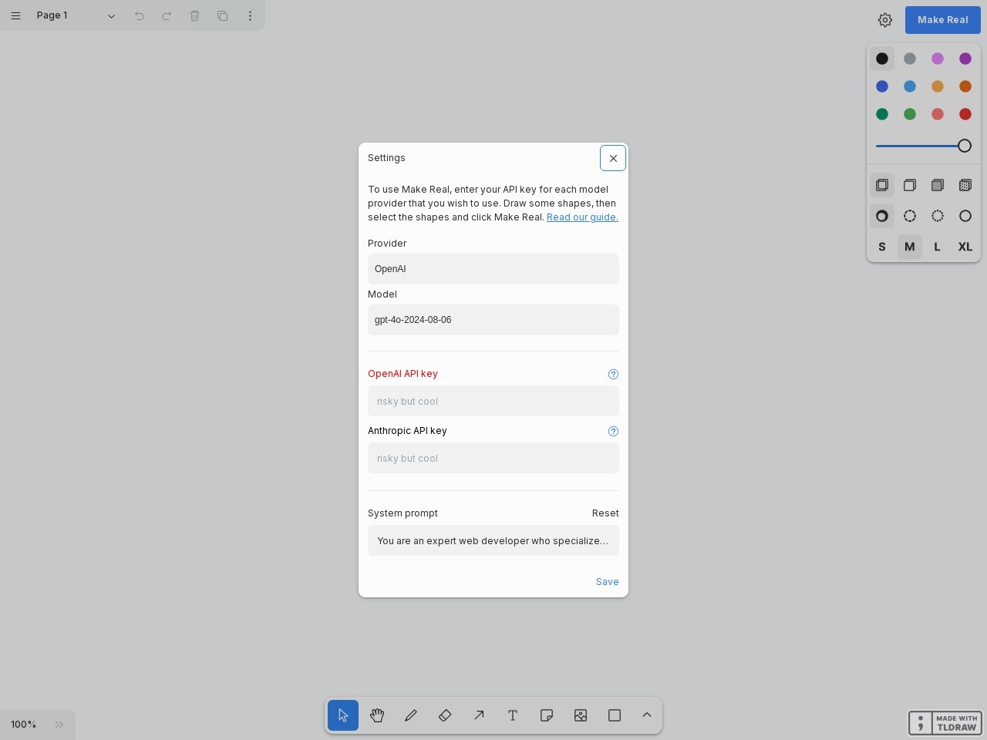Set size to S
The image size is (987, 740).
[882, 247]
